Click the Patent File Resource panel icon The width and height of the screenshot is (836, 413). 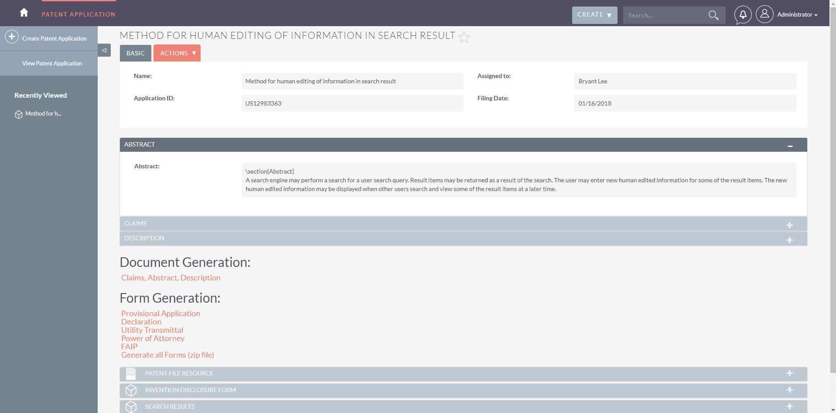tap(131, 373)
